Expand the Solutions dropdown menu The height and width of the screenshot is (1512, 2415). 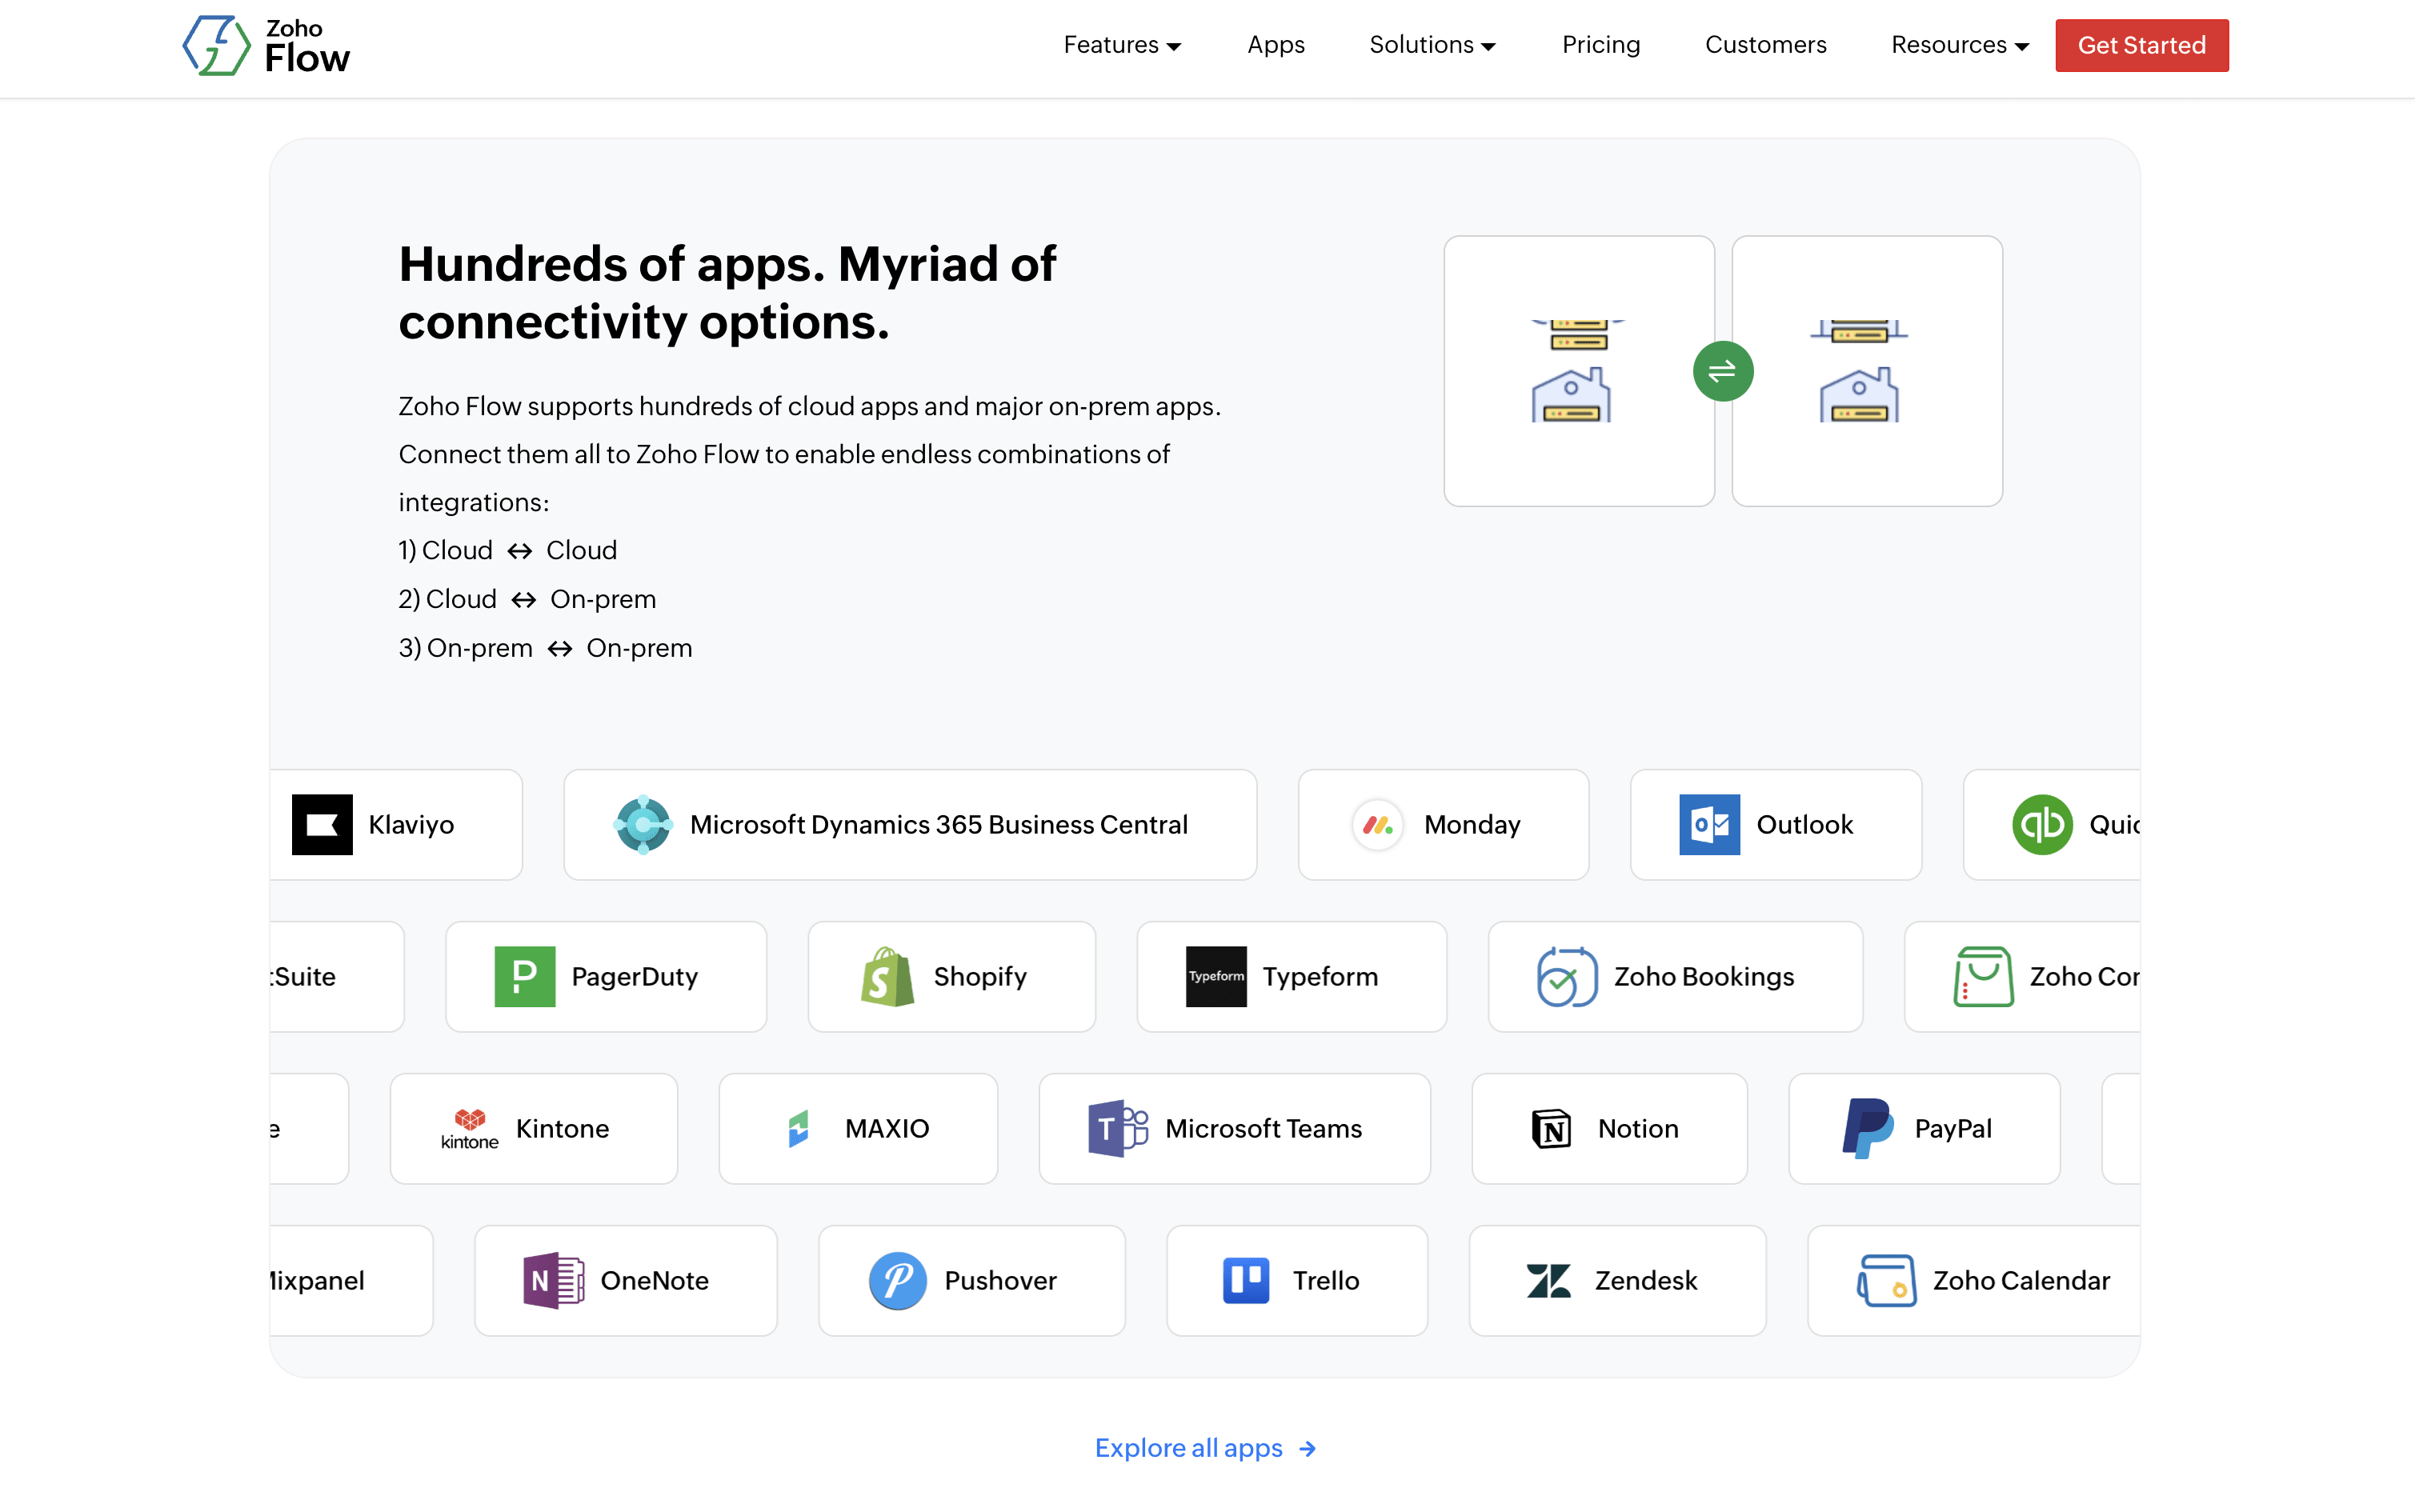coord(1432,45)
